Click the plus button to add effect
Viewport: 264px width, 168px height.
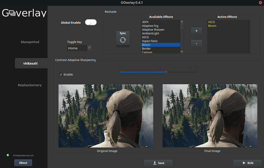(x=196, y=31)
